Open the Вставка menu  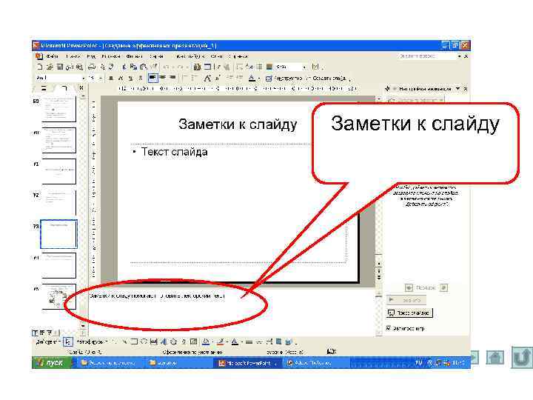[111, 56]
